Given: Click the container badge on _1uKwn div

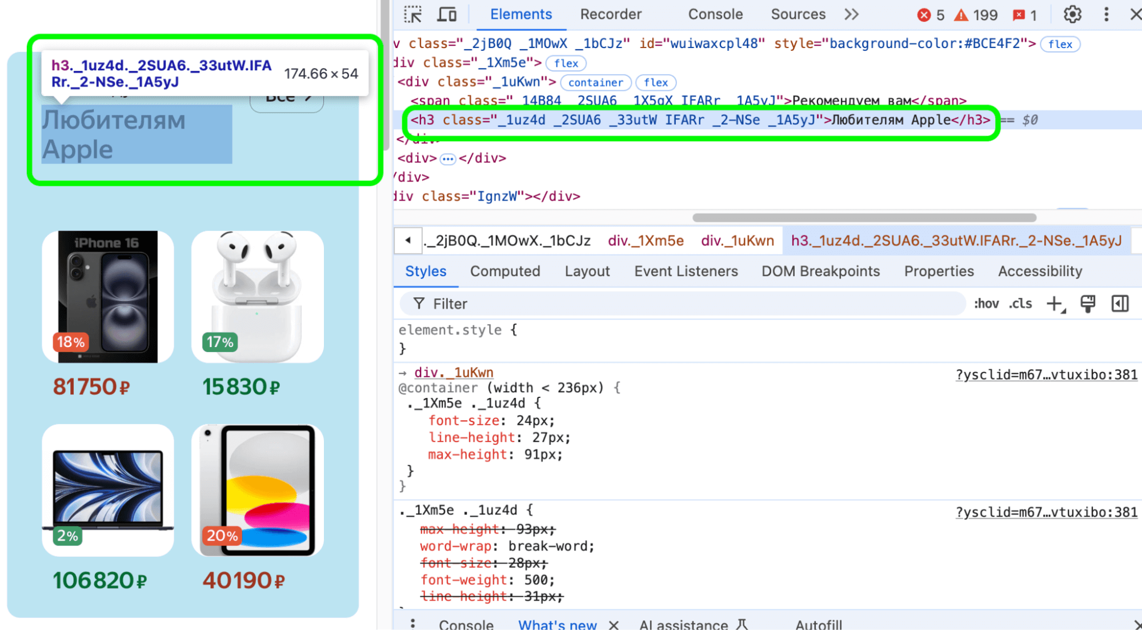Looking at the screenshot, I should [596, 82].
